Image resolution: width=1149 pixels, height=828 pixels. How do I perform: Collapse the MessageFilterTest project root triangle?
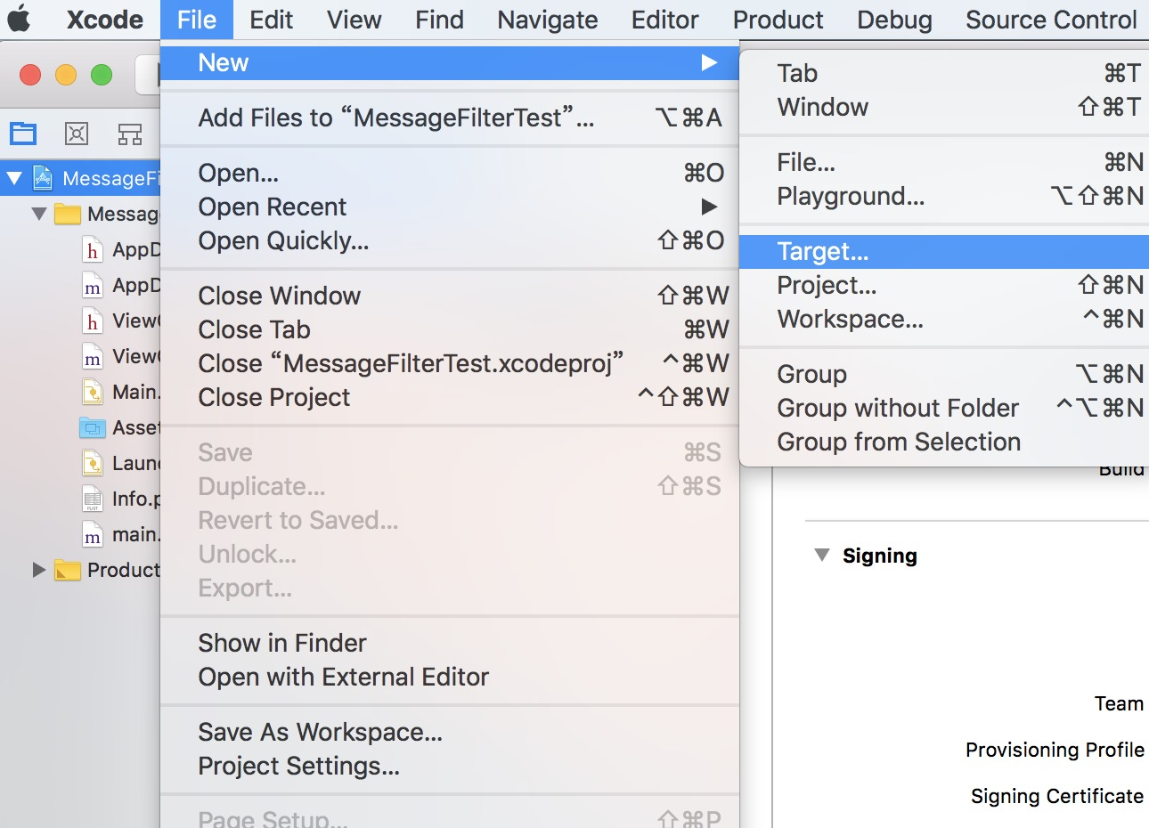[14, 178]
